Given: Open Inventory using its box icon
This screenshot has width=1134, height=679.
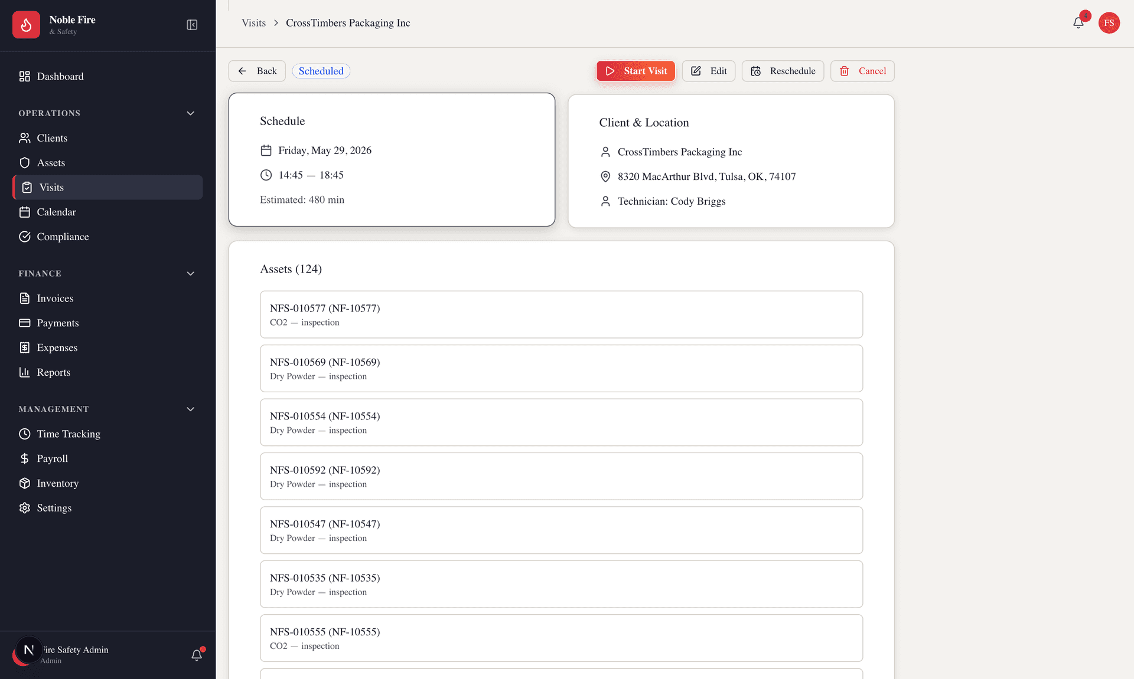Looking at the screenshot, I should [25, 483].
